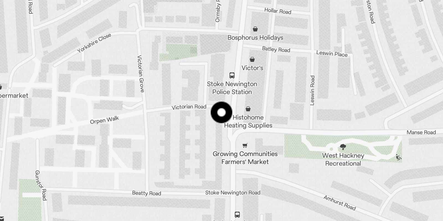
Task: Click the playground icon in the park
Action: point(399,157)
